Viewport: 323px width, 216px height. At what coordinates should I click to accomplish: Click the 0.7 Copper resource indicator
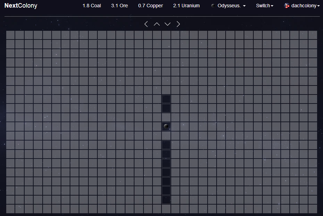pyautogui.click(x=150, y=6)
